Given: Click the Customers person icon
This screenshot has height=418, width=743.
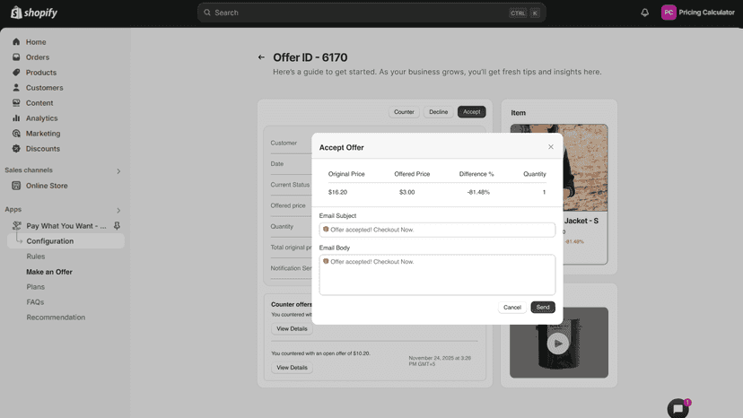Looking at the screenshot, I should pyautogui.click(x=16, y=87).
